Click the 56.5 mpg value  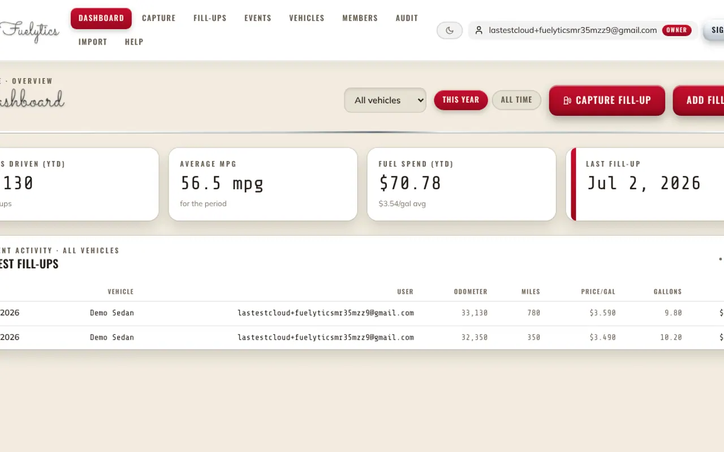222,183
